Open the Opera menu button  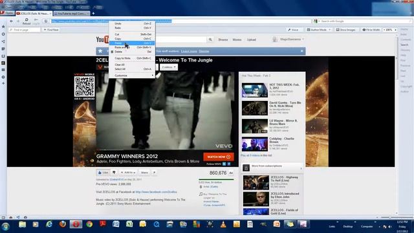click(7, 13)
